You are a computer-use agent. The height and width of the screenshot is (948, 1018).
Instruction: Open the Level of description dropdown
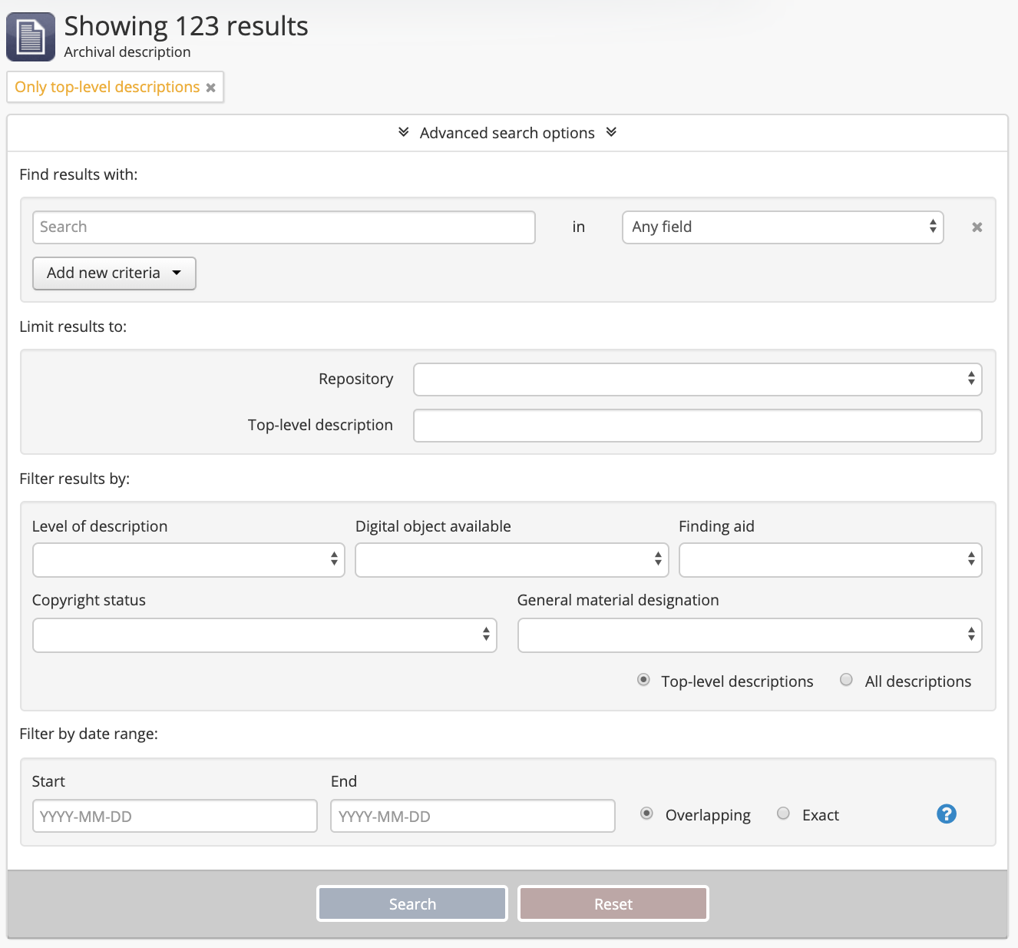188,560
